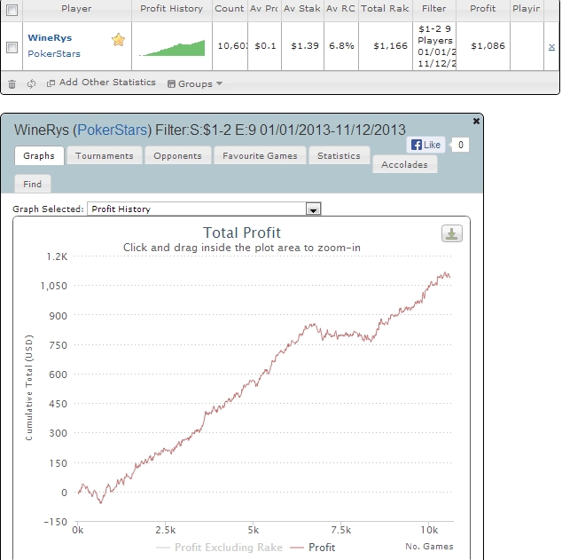Toggle the Profit Excluding Rake legend series
Viewport: 562px width, 560px height.
tap(219, 548)
